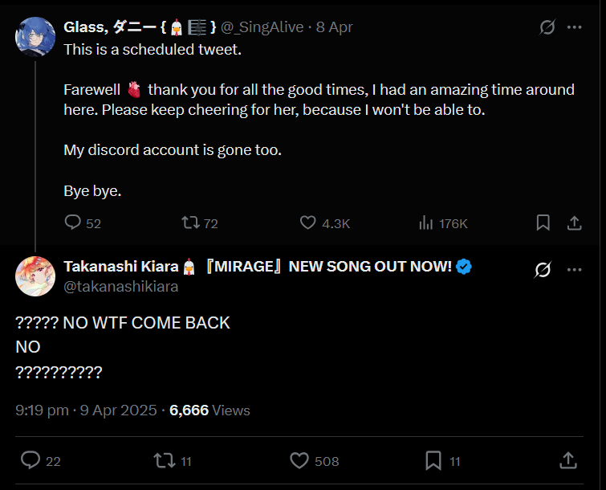Open Grok icon on Glass's tweet
Viewport: 606px width, 490px height.
point(547,27)
